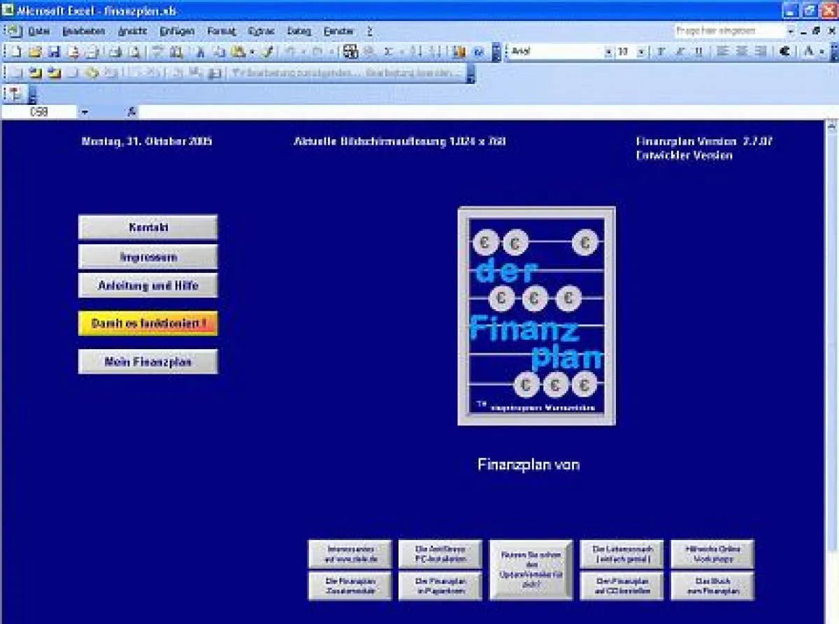Open a file with the folder icon

(35, 52)
